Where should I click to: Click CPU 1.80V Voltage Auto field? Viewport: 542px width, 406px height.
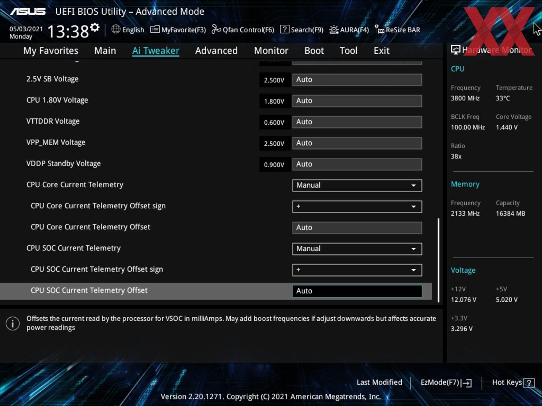[x=357, y=101]
